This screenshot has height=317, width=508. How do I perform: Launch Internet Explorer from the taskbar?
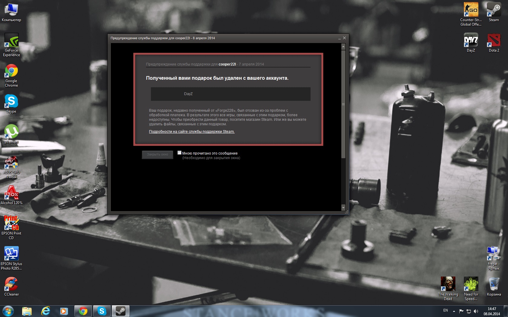click(45, 311)
